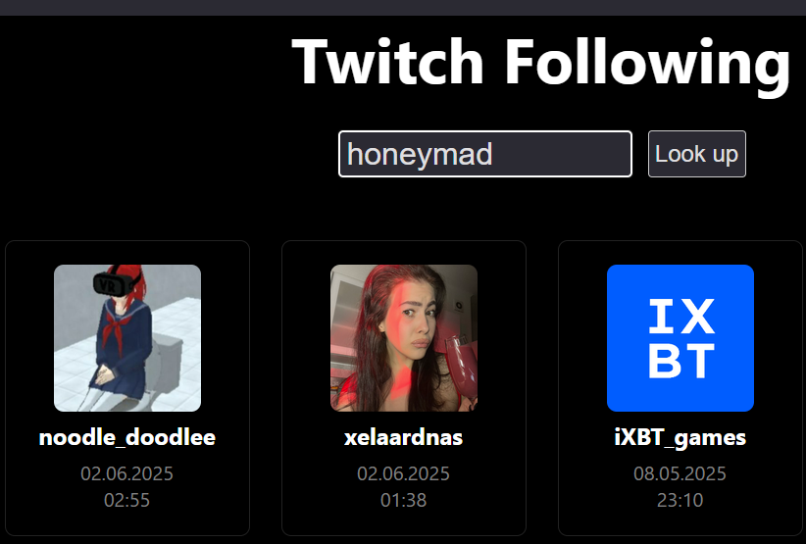Click the 02:55 follow time
This screenshot has height=544, width=806.
click(x=126, y=500)
